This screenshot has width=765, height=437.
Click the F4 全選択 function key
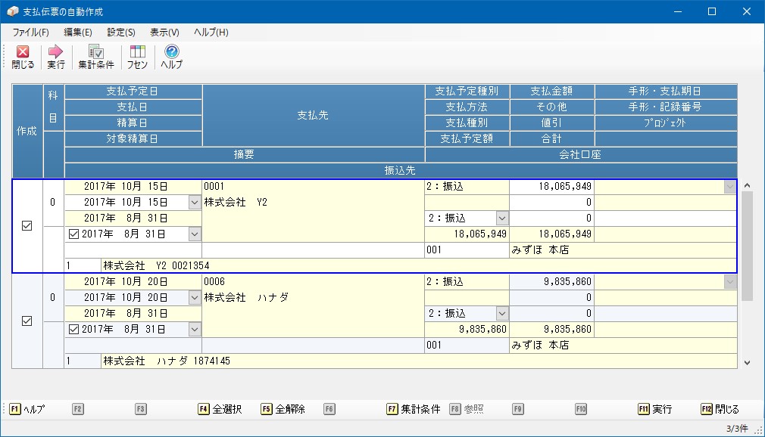220,409
